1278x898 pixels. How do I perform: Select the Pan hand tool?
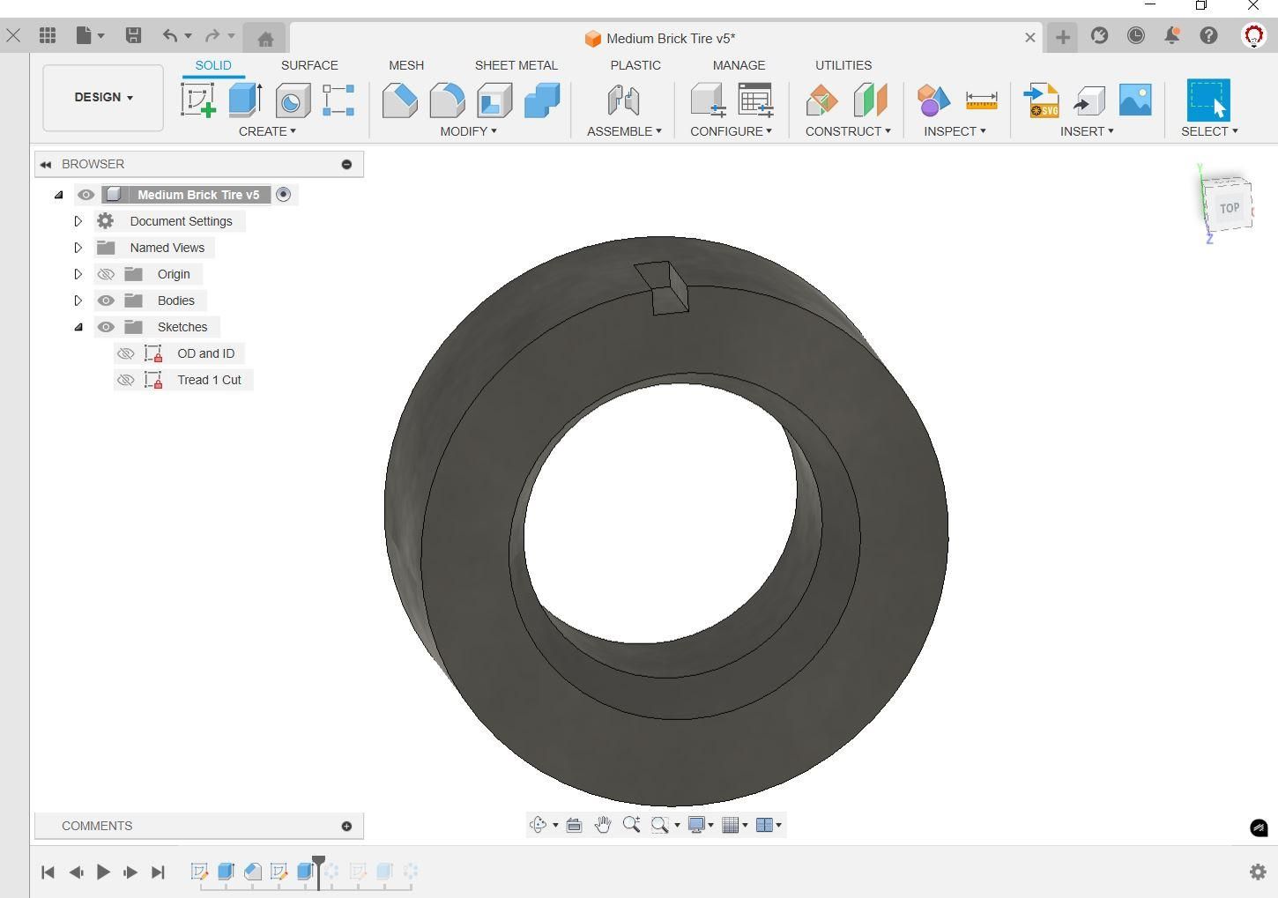coord(603,825)
